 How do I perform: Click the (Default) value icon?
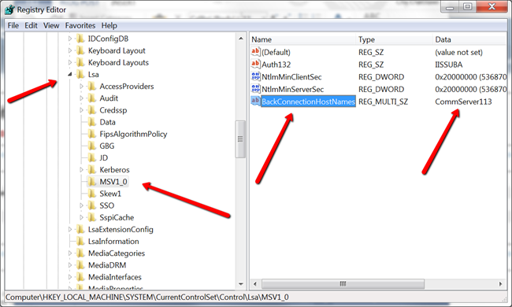point(256,52)
